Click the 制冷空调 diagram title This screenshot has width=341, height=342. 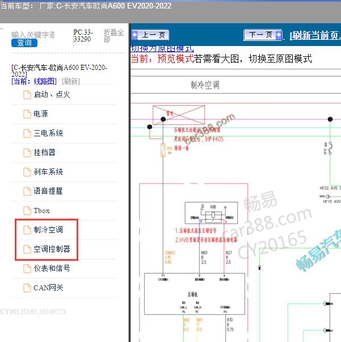tap(205, 85)
